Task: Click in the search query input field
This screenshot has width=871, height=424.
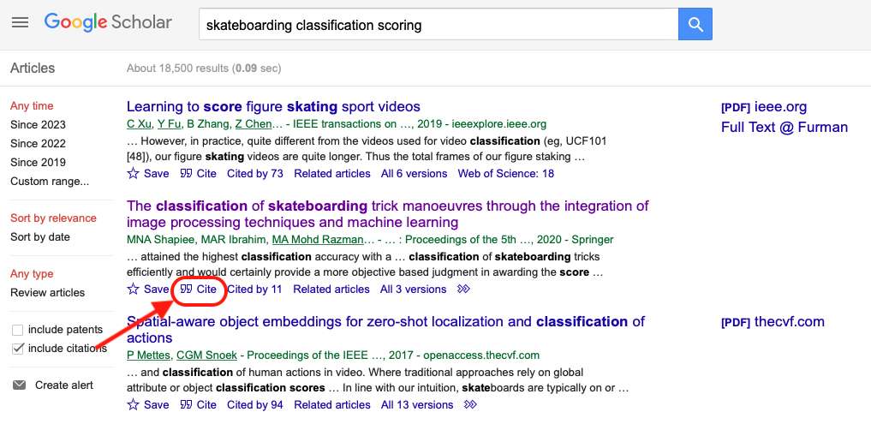Action: [x=437, y=25]
